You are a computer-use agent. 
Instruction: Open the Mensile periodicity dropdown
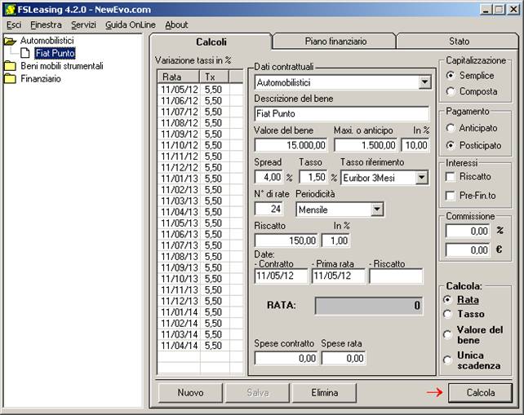[x=377, y=210]
